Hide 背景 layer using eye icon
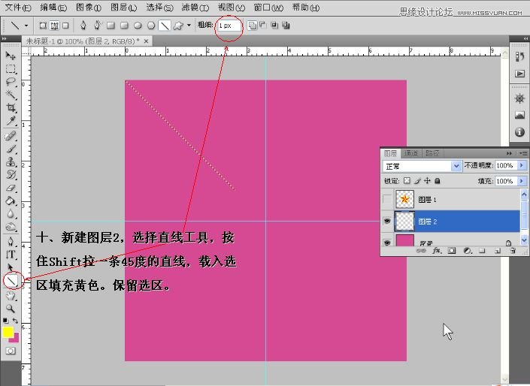530x386 pixels. (x=387, y=243)
